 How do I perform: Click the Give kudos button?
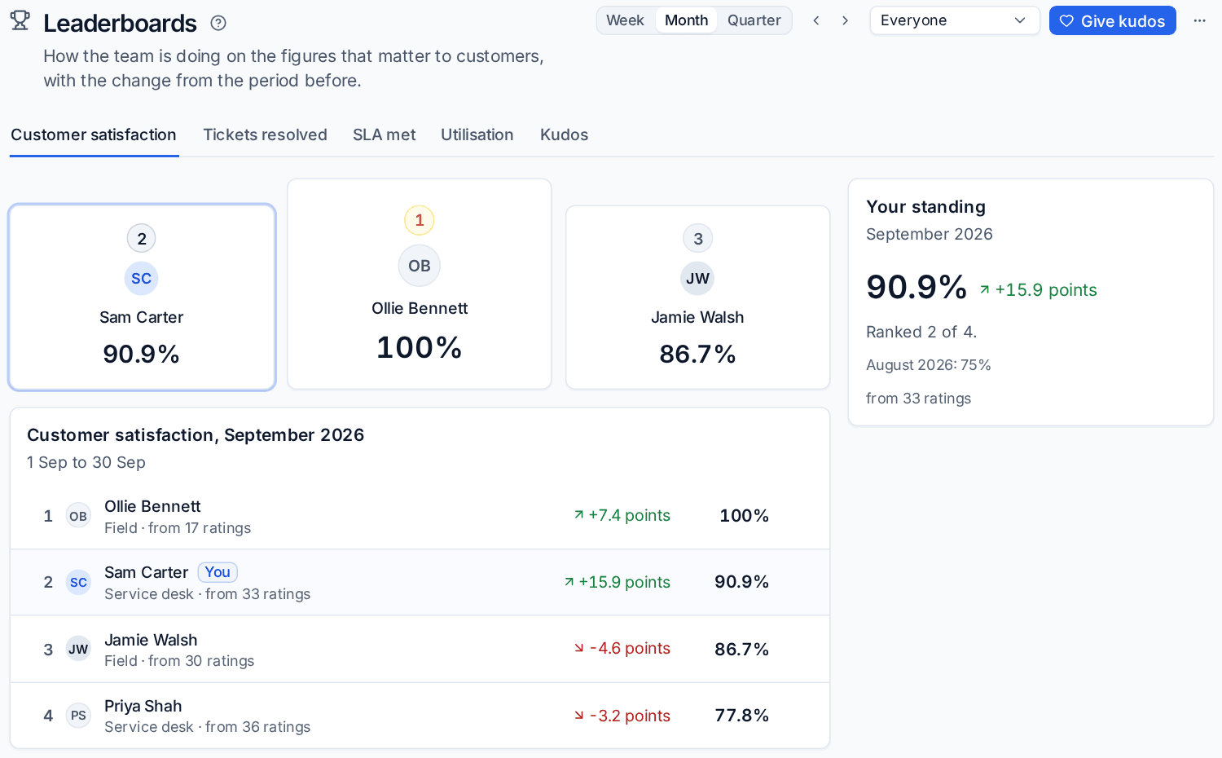(1113, 20)
